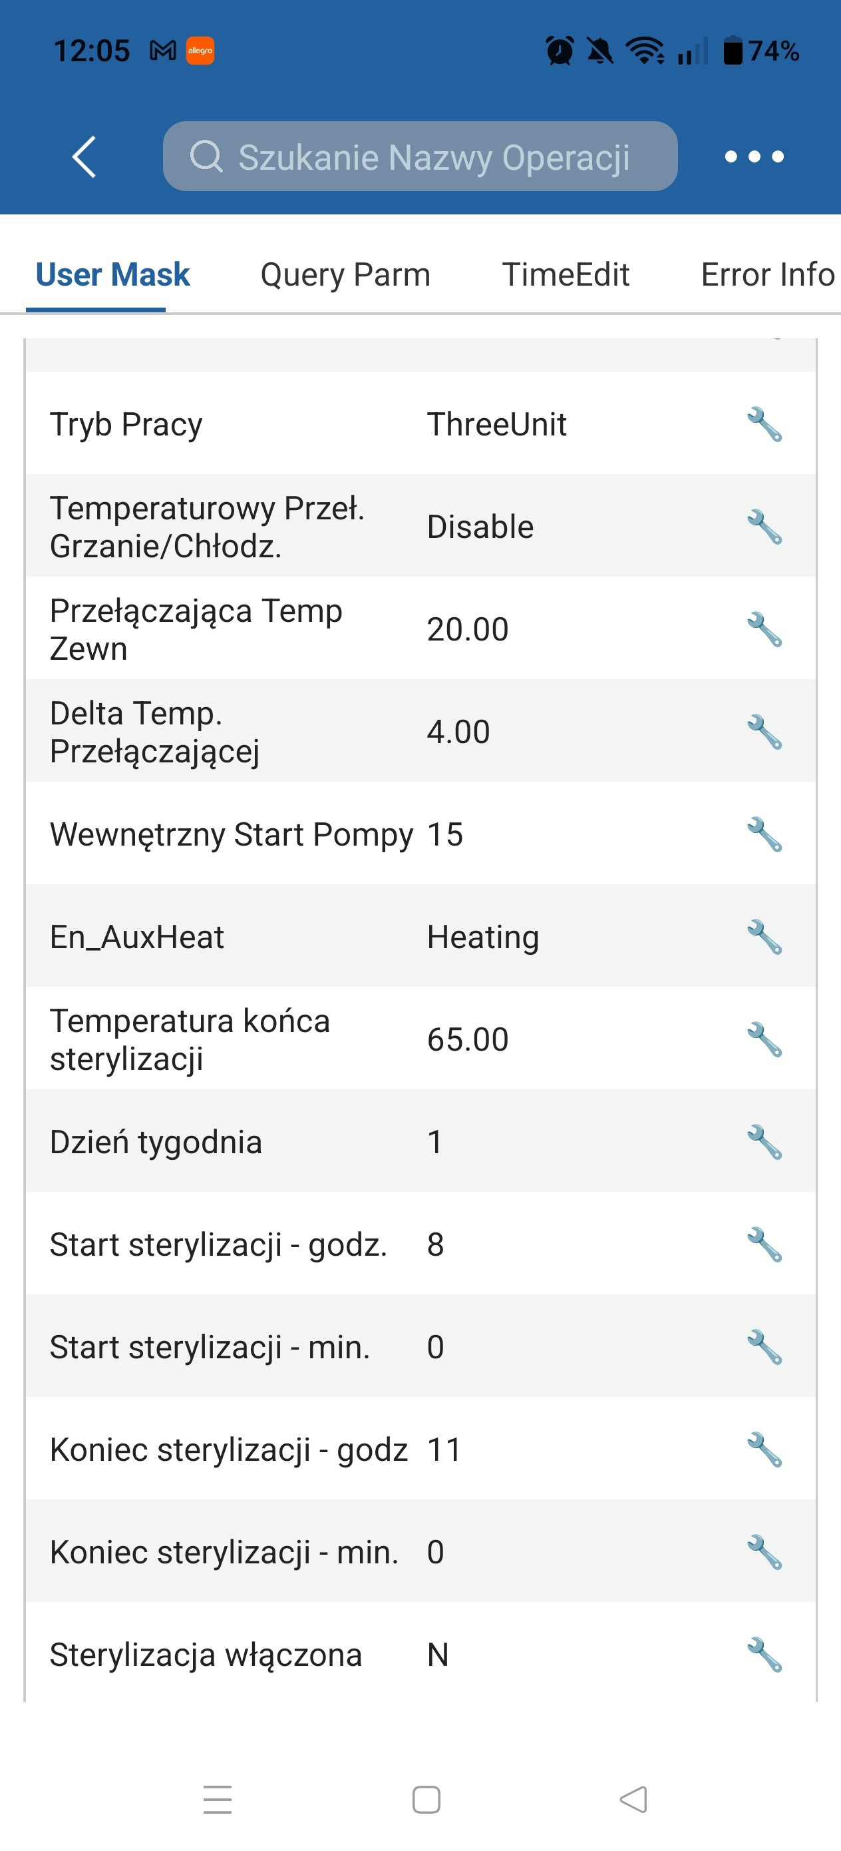This screenshot has height=1851, width=841.
Task: Change Temperaturowy Przeł. Grzanie/Chłodz. Disable setting
Action: point(764,527)
